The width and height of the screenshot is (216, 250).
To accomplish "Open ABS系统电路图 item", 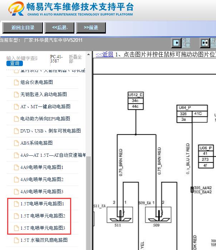I will [36, 143].
